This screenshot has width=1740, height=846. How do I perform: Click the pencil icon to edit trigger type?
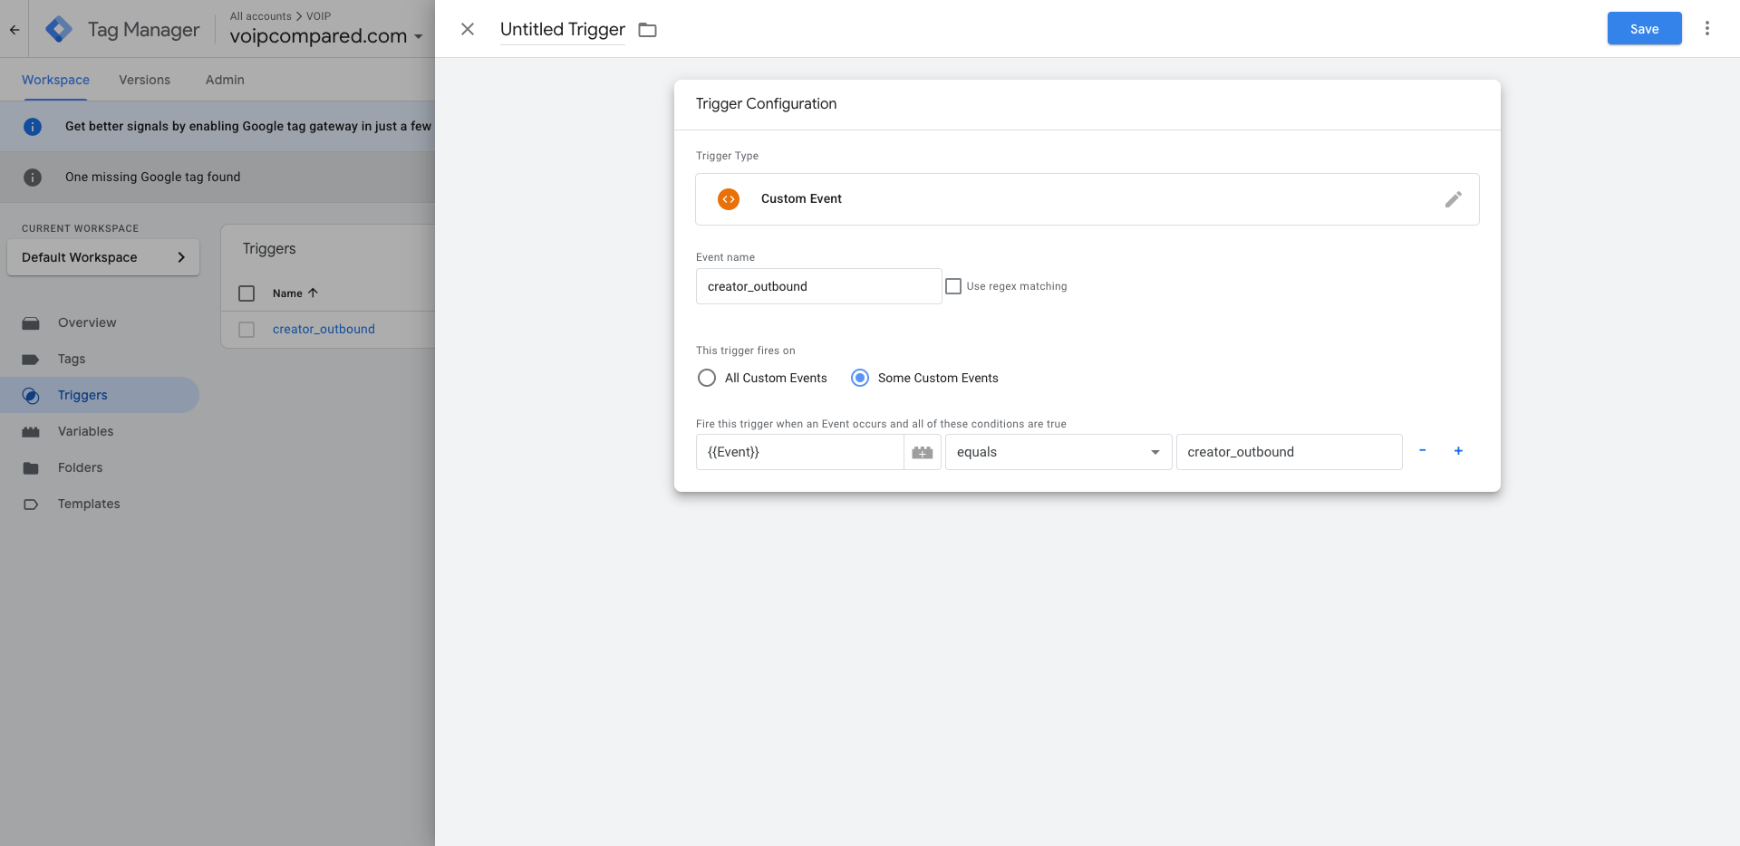pyautogui.click(x=1453, y=199)
